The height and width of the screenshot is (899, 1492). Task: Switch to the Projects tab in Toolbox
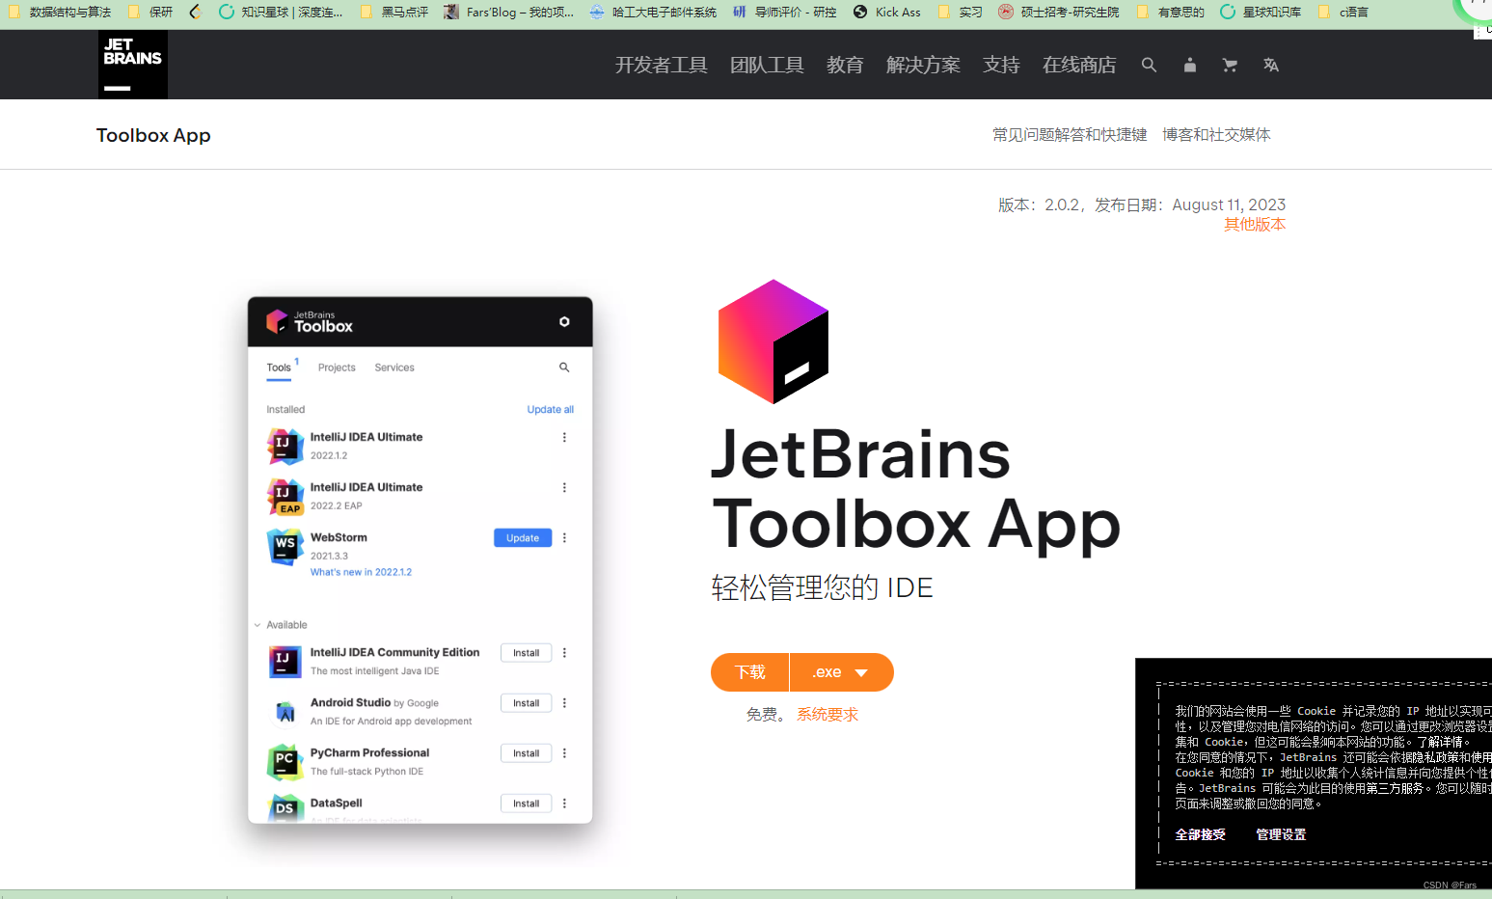(x=337, y=368)
